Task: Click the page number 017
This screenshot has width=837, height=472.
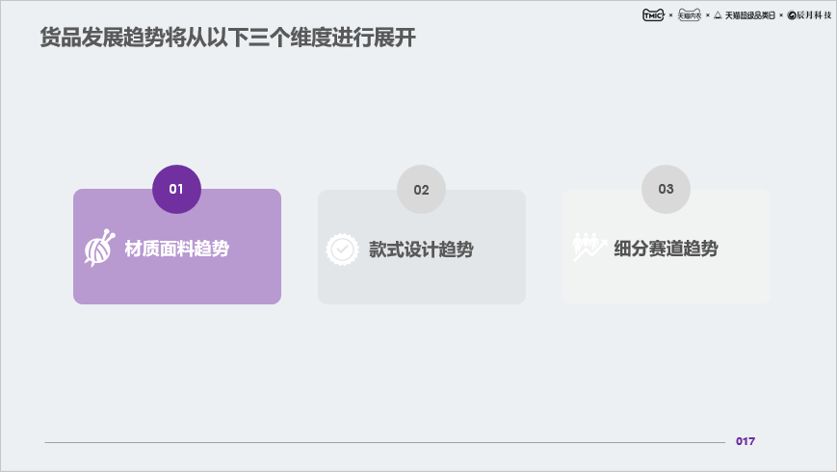Action: pyautogui.click(x=745, y=441)
